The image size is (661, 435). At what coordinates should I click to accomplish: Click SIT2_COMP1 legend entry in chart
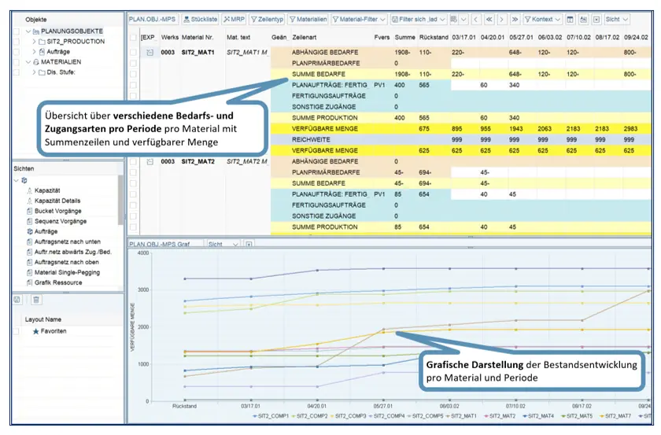coord(271,416)
